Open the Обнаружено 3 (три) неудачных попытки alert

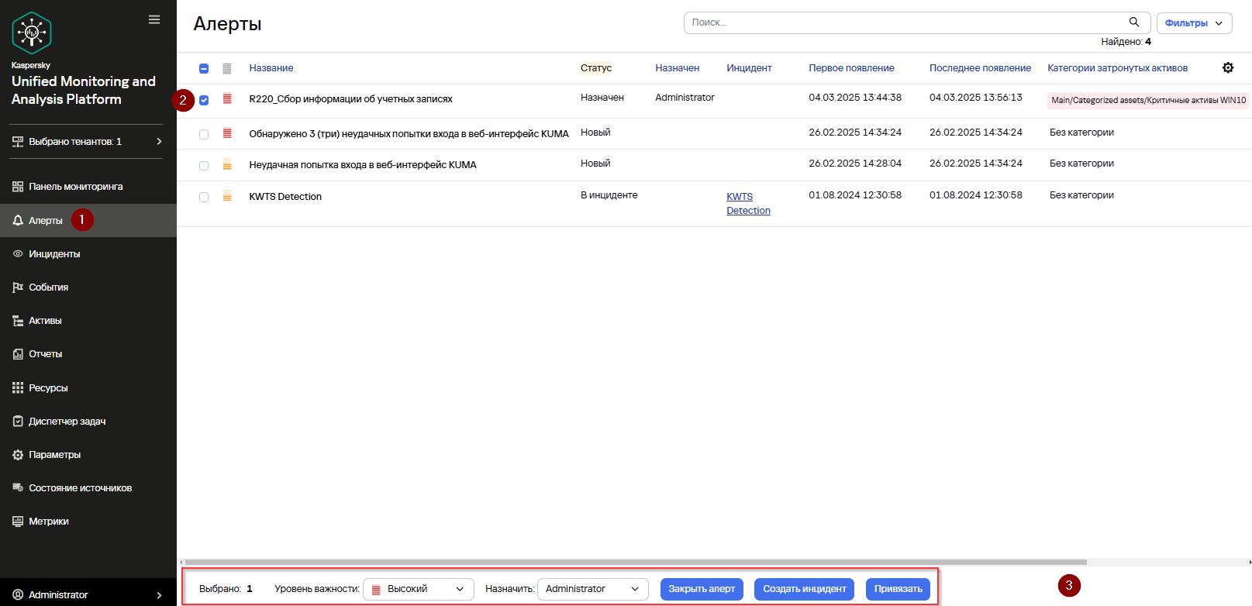(409, 134)
